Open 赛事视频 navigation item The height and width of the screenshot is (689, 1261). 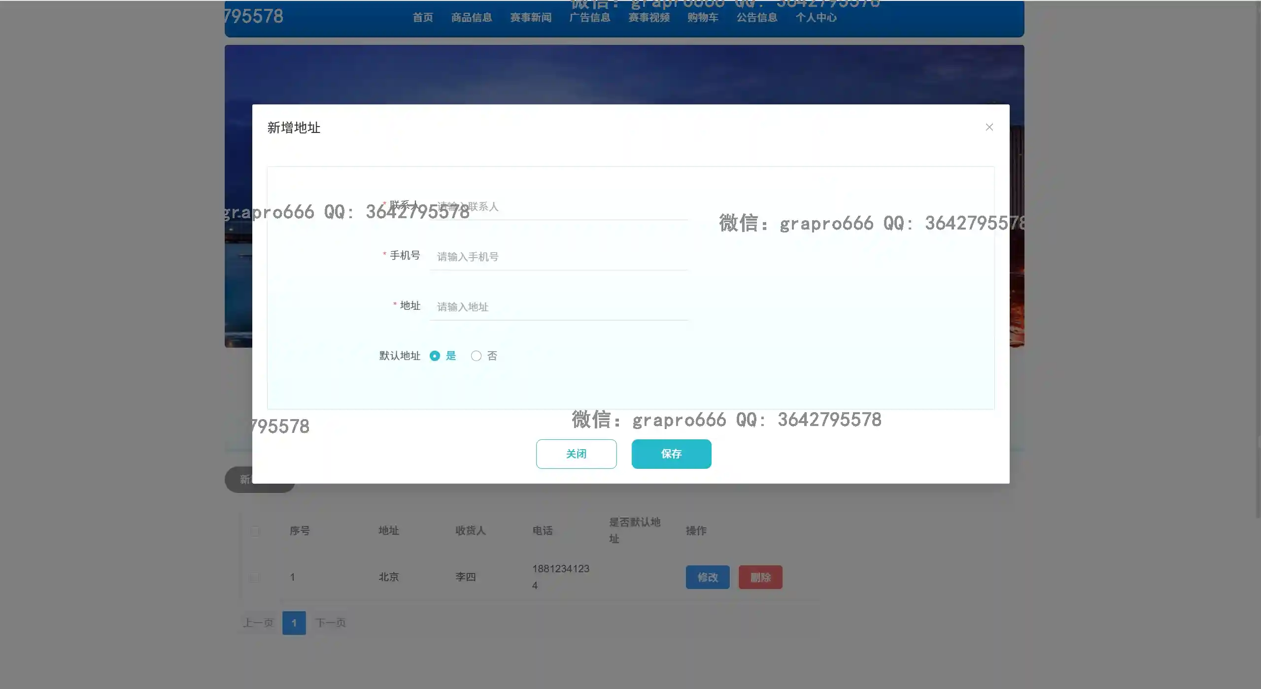[648, 18]
